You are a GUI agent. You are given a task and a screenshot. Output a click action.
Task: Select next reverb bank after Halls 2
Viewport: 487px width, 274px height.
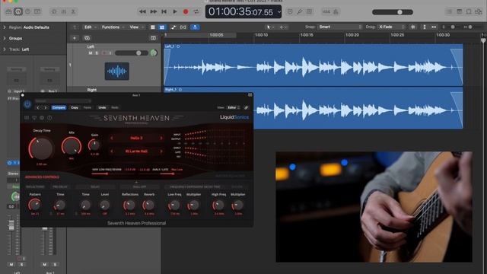coord(161,138)
